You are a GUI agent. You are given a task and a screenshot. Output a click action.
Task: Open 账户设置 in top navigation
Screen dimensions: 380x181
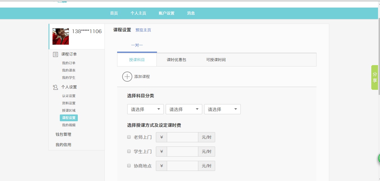click(x=166, y=13)
